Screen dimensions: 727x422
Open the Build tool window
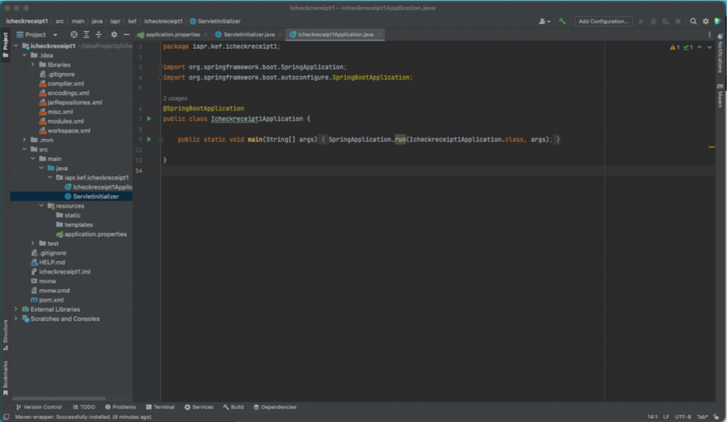point(233,407)
